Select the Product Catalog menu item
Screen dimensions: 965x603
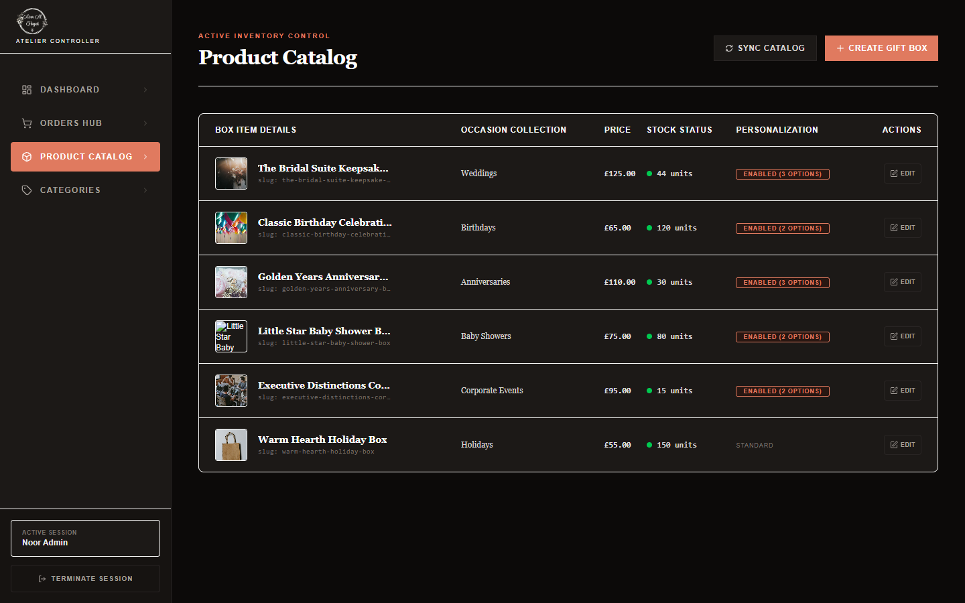click(85, 157)
